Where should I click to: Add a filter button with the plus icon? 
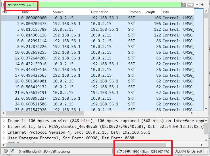(x=202, y=5)
